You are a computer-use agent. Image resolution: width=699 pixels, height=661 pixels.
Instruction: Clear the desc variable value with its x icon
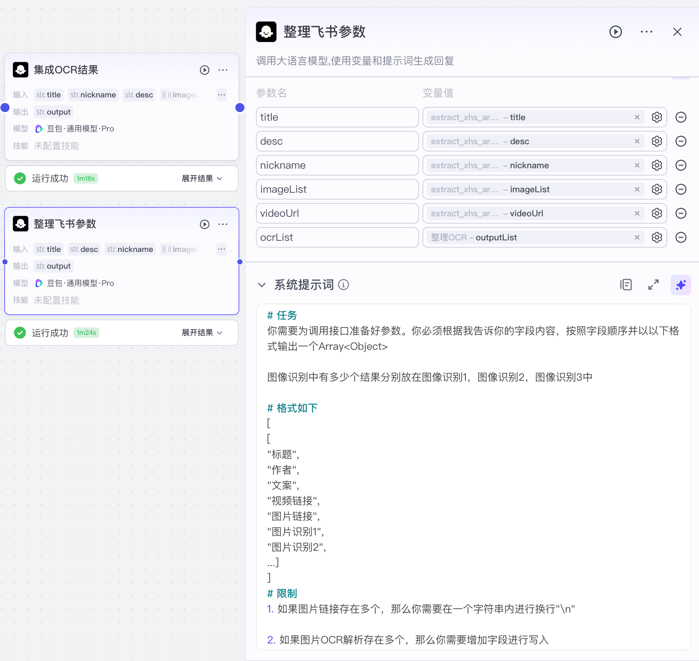[637, 141]
